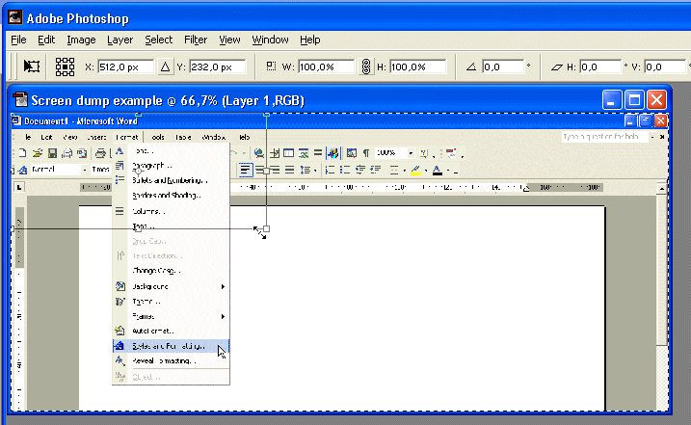Open the Highlight color dropdown arrow
The width and height of the screenshot is (691, 425).
[x=426, y=171]
